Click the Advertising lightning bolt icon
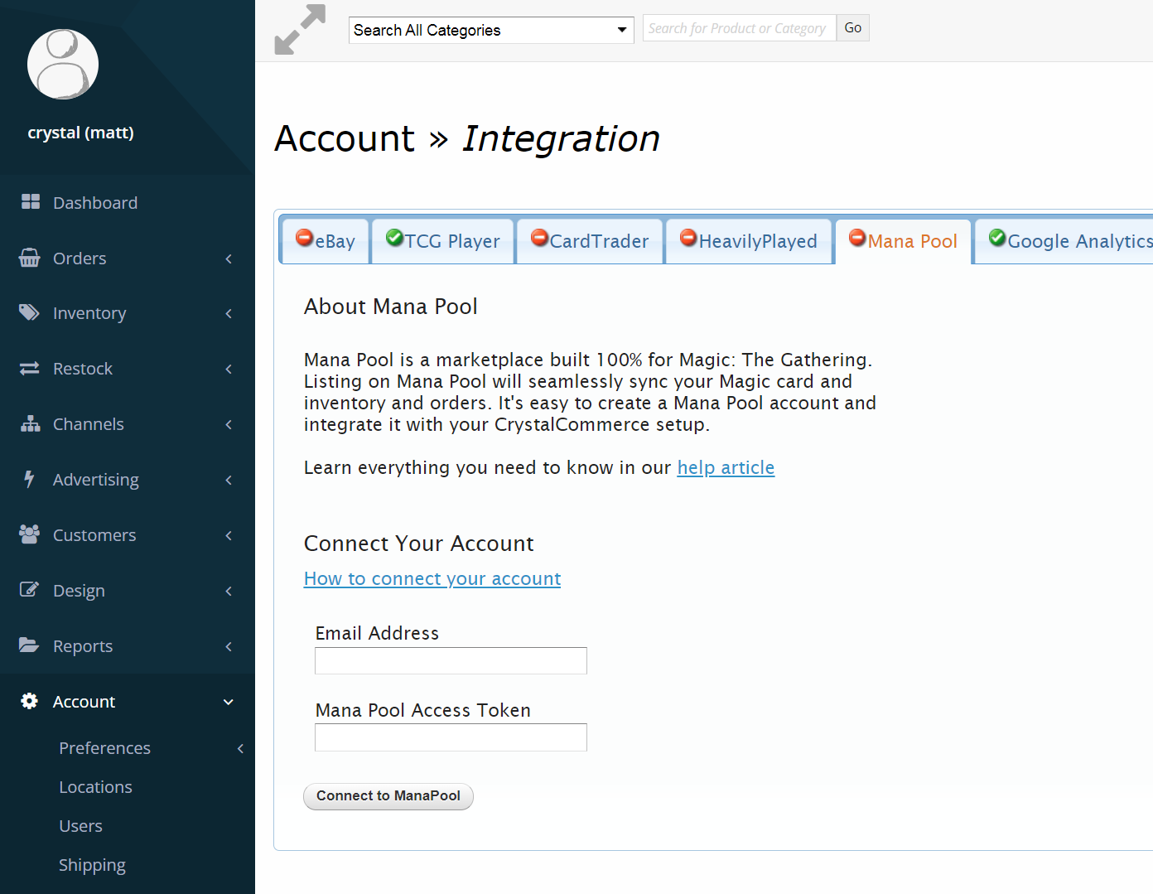This screenshot has width=1153, height=894. pyautogui.click(x=30, y=479)
